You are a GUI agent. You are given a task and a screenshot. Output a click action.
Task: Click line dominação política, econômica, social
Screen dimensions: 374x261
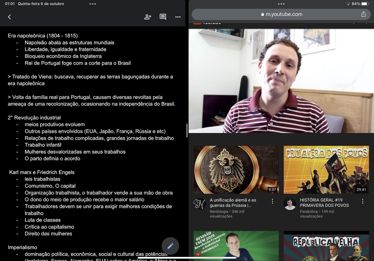(x=96, y=254)
